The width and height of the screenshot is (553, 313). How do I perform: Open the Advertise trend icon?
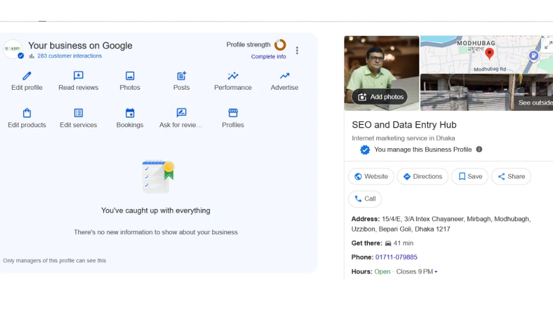(285, 76)
